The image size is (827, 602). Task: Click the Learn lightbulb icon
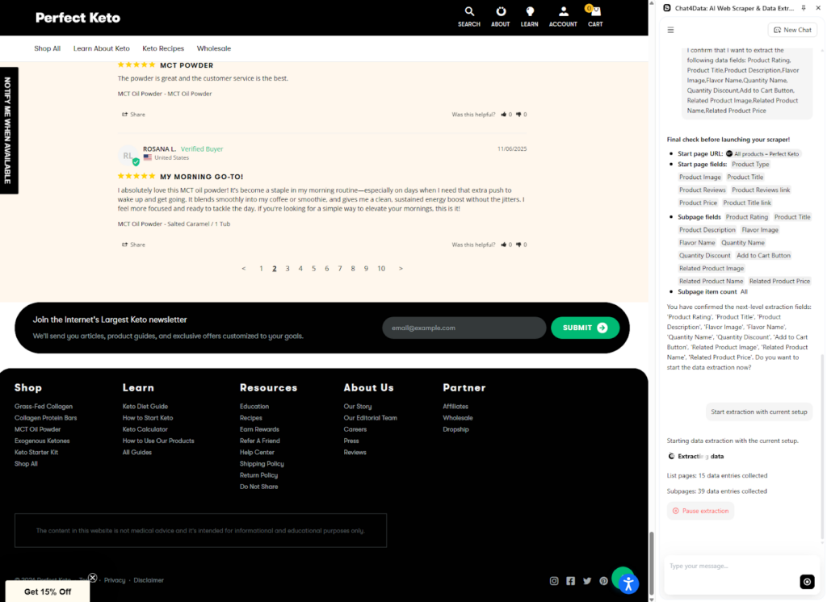click(x=531, y=13)
